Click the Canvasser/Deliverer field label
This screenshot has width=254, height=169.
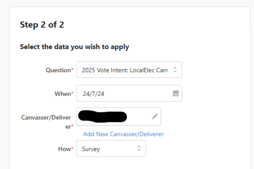click(x=47, y=117)
